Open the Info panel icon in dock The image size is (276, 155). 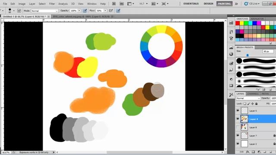pos(231,54)
